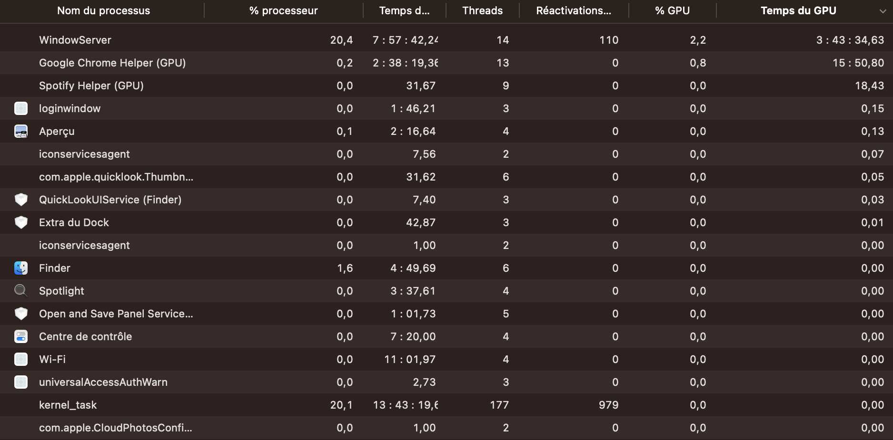
Task: Sort by Nom du processus column
Action: (103, 10)
